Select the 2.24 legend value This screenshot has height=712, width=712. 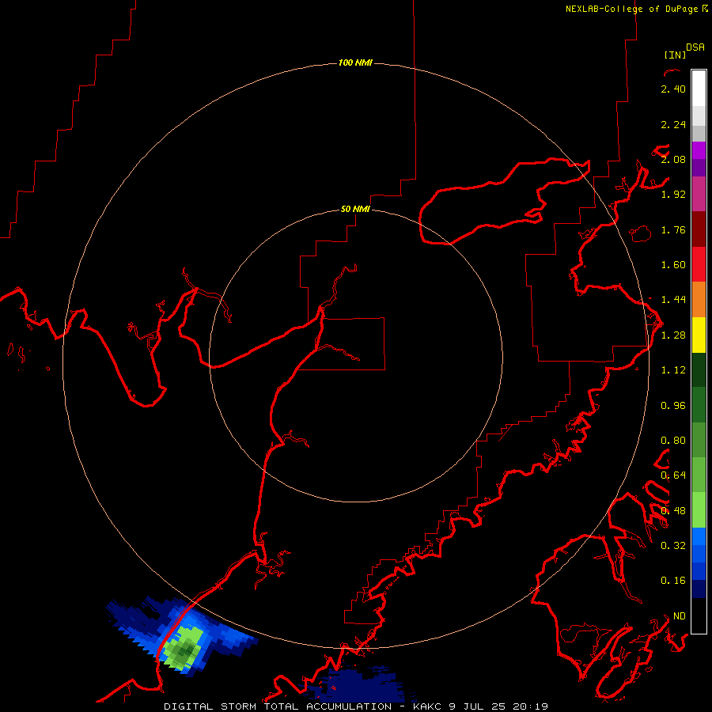(673, 124)
